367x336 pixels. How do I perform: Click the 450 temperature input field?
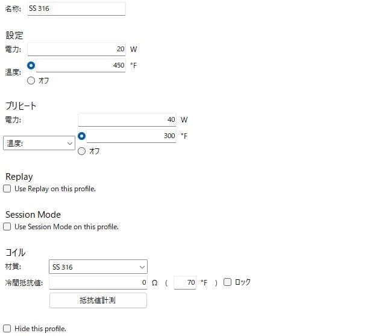pos(81,65)
